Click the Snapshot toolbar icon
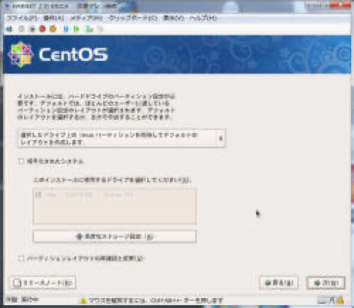The height and width of the screenshot is (308, 354). coord(89,29)
